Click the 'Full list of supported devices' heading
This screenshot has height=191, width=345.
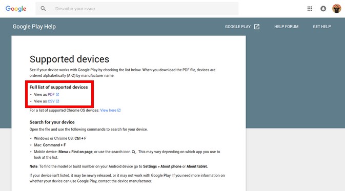(x=58, y=87)
